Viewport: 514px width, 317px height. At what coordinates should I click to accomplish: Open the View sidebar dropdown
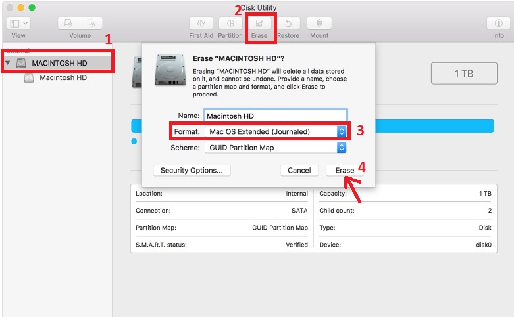18,23
